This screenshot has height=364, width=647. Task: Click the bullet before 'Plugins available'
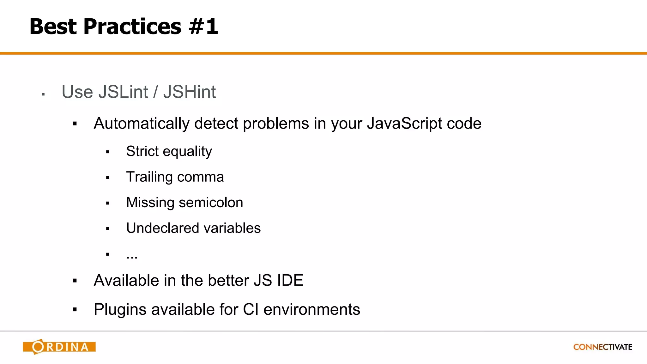tap(75, 310)
